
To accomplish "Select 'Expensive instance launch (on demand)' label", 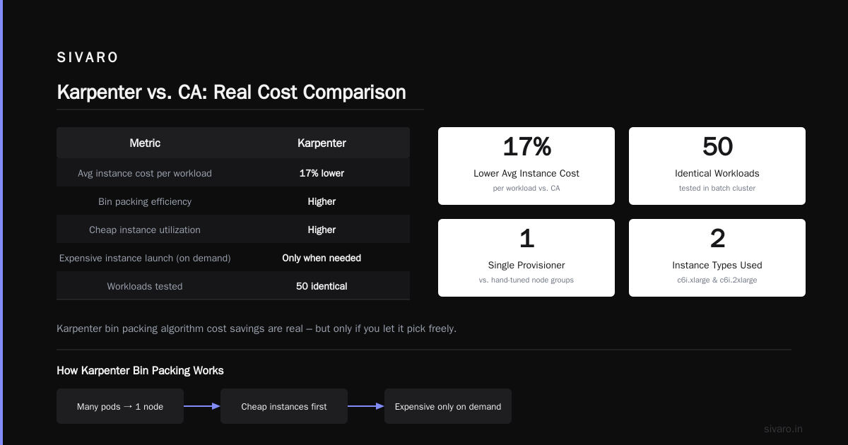I will coord(145,258).
